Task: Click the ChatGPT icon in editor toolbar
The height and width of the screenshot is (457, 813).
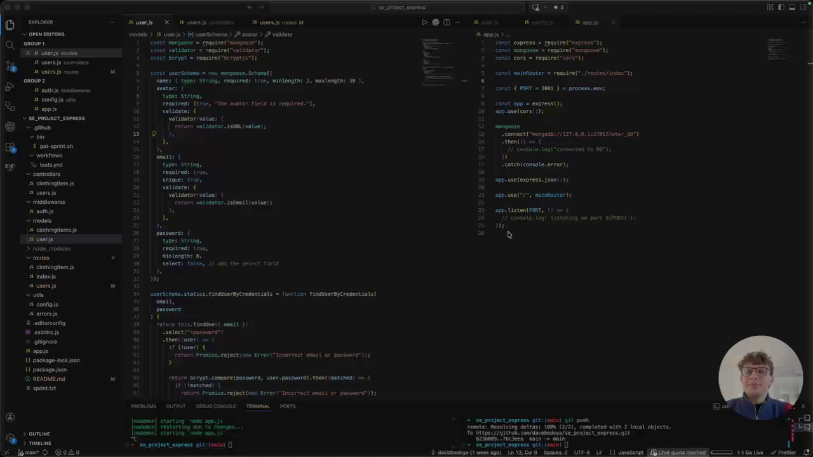Action: tap(435, 22)
